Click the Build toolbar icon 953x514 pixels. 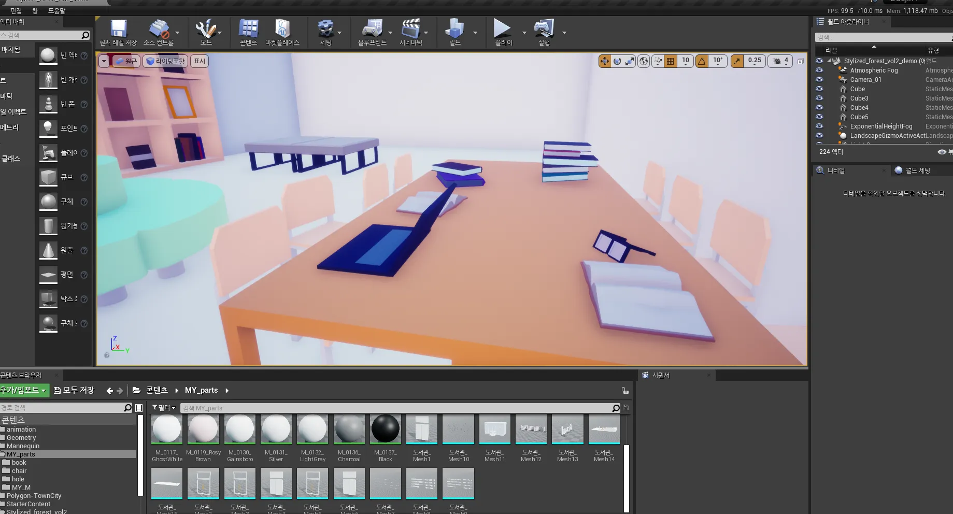[x=454, y=29]
